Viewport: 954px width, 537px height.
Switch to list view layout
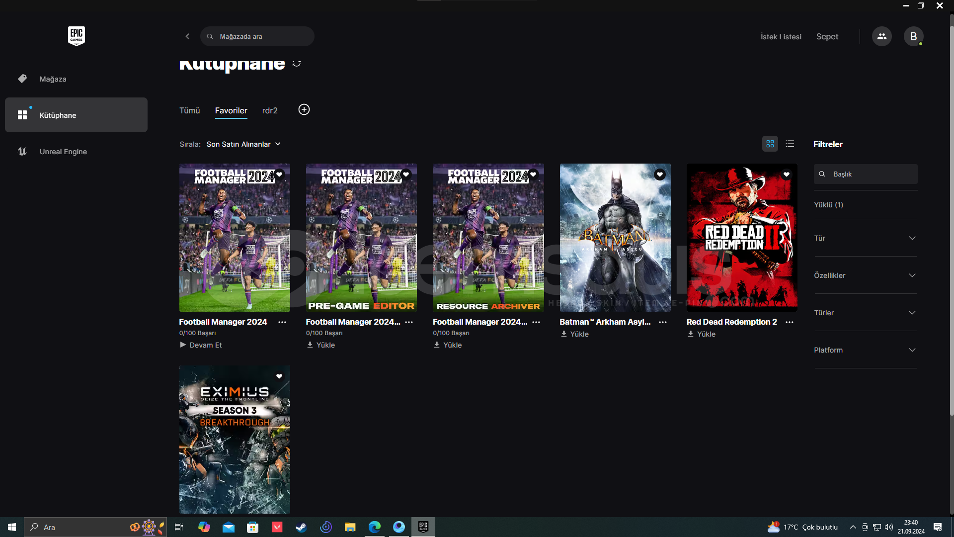click(790, 144)
